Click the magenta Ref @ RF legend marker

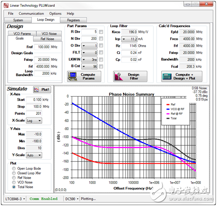click(168, 114)
